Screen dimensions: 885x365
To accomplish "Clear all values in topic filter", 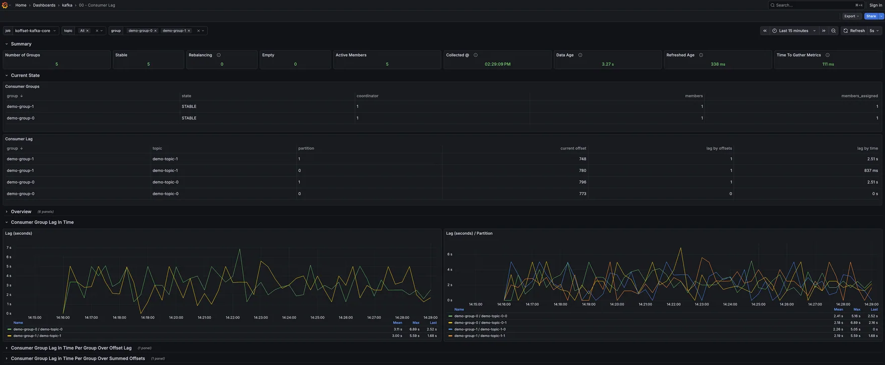I will [97, 31].
